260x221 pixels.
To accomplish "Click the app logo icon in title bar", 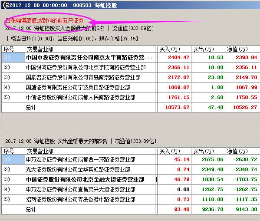I will click(x=6, y=5).
